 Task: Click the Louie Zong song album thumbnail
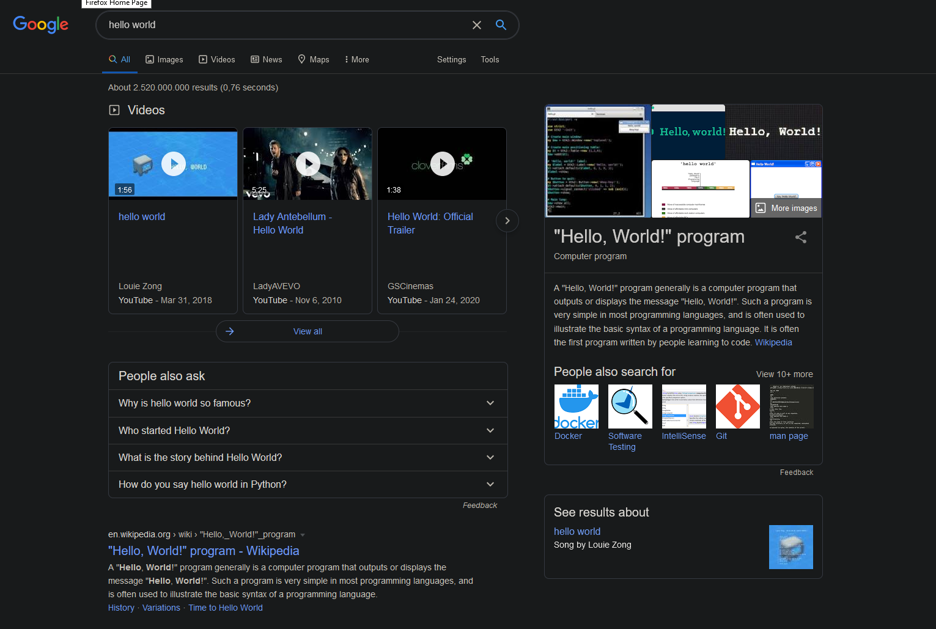click(x=791, y=547)
